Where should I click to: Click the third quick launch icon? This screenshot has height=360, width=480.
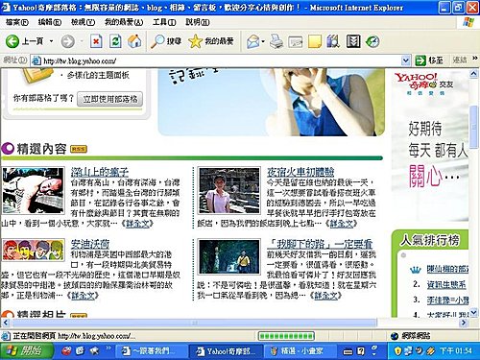pyautogui.click(x=94, y=351)
